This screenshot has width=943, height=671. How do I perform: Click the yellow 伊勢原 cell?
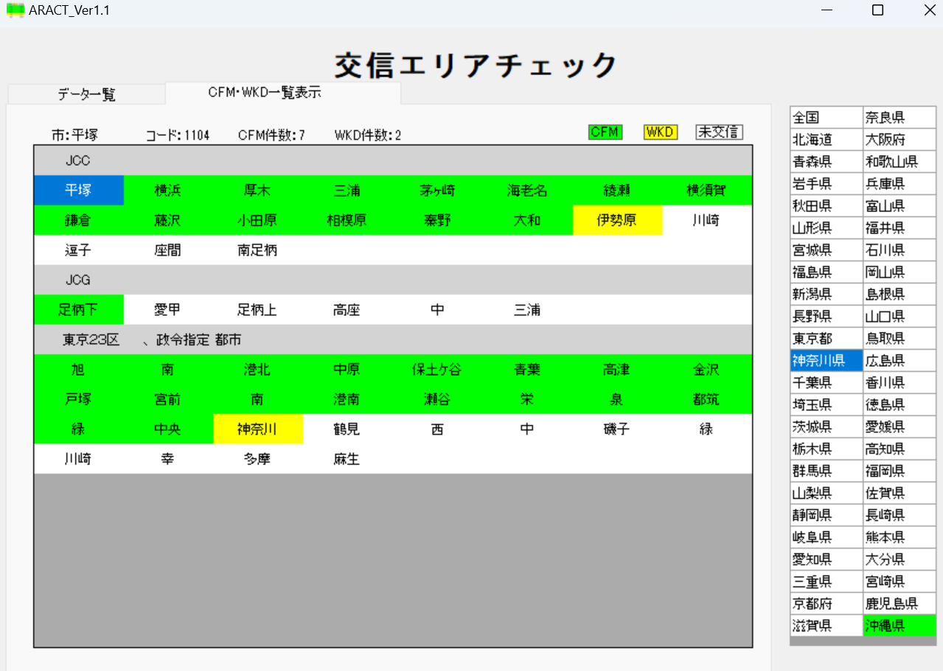point(616,220)
